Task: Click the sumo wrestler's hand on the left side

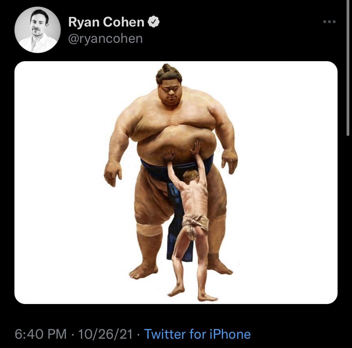Action: tap(113, 173)
